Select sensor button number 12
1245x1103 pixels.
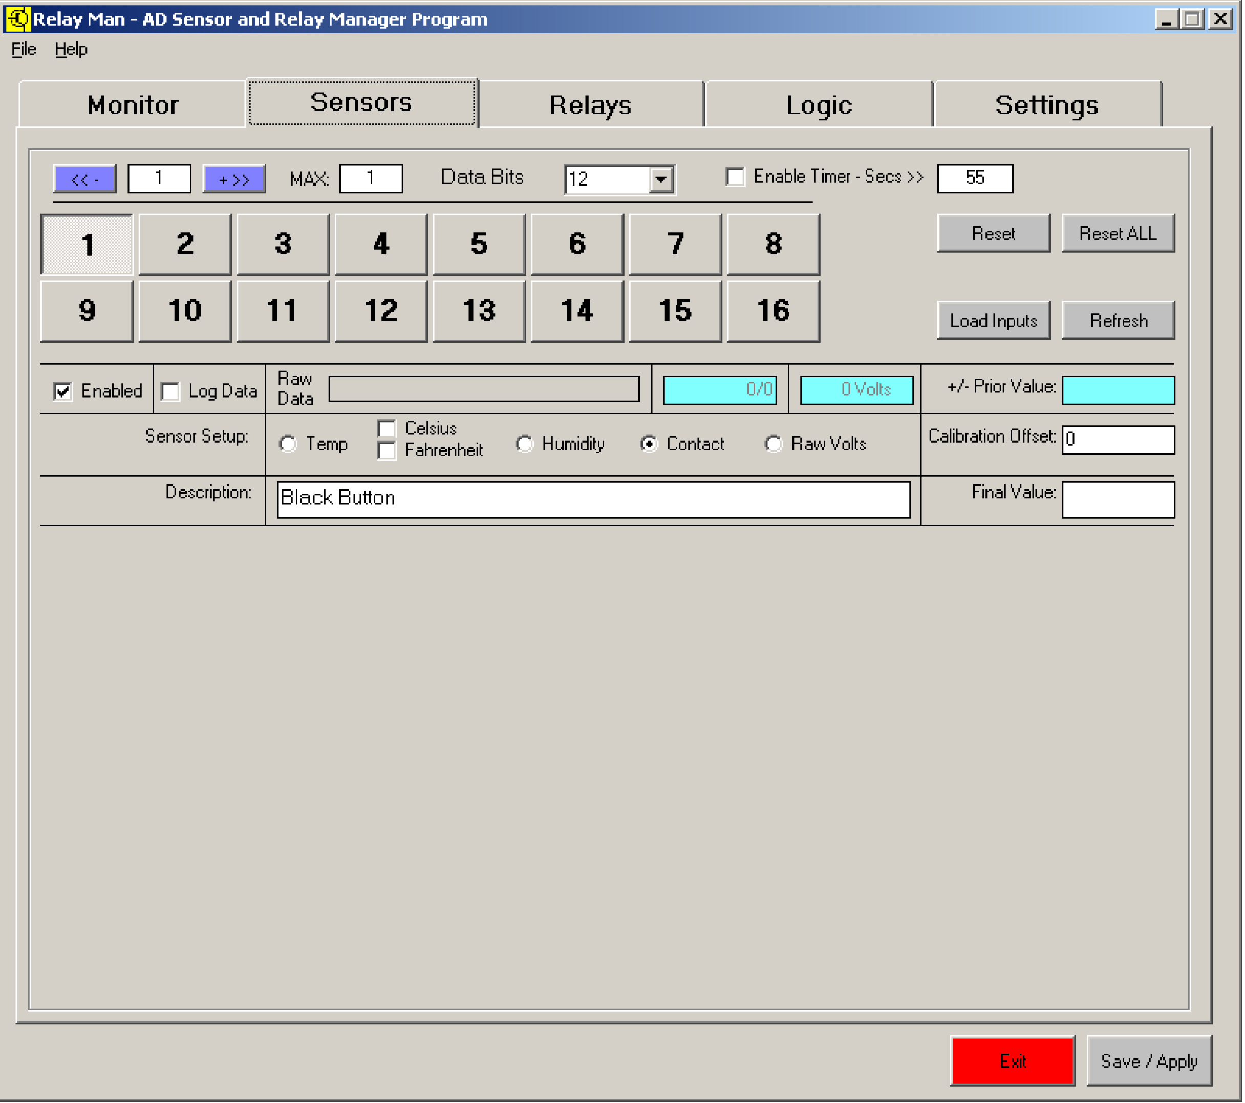[x=381, y=311]
